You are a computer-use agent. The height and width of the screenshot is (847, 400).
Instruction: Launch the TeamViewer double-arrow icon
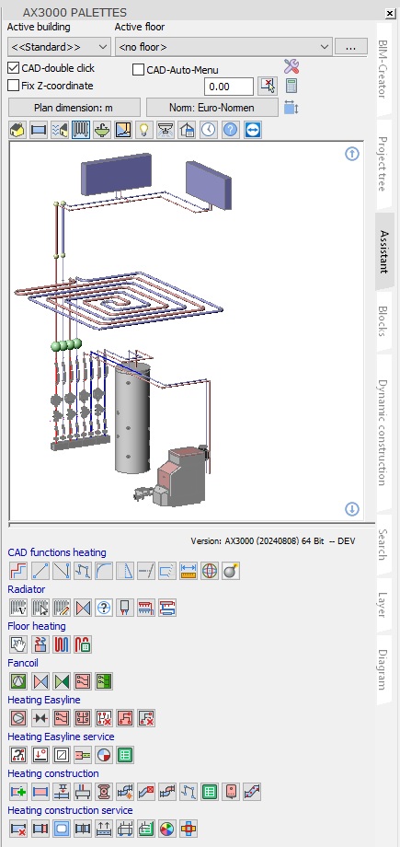(253, 130)
